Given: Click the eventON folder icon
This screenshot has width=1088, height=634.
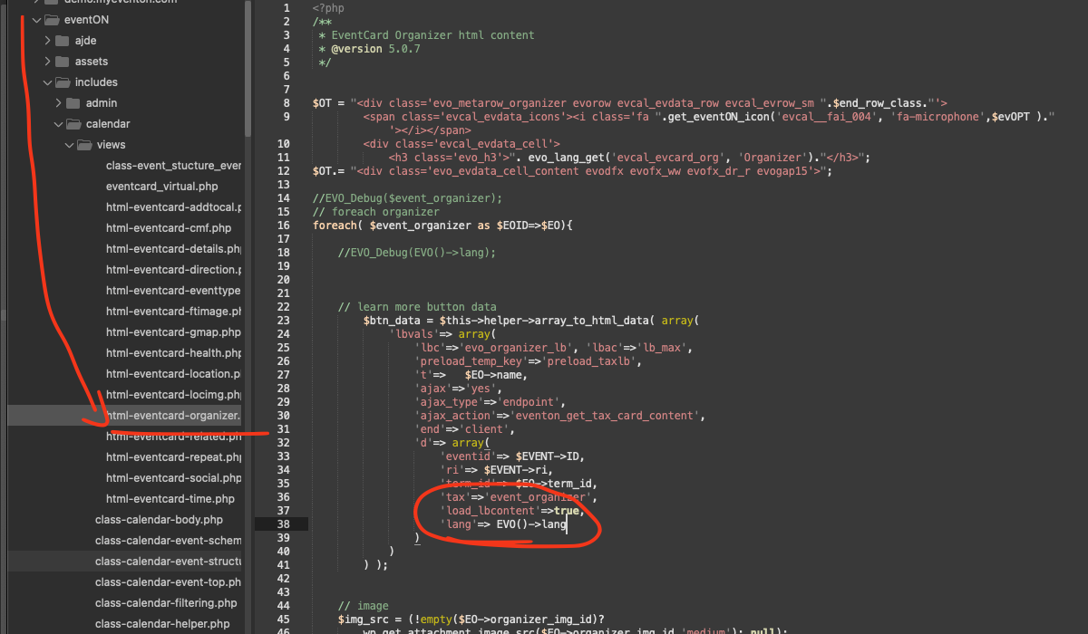Looking at the screenshot, I should click(52, 19).
